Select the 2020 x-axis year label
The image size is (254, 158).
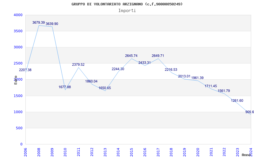click(198, 152)
